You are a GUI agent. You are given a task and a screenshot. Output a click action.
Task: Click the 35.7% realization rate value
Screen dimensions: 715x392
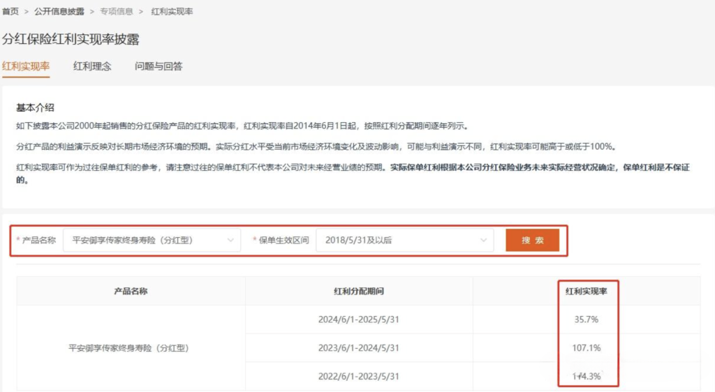pyautogui.click(x=587, y=319)
